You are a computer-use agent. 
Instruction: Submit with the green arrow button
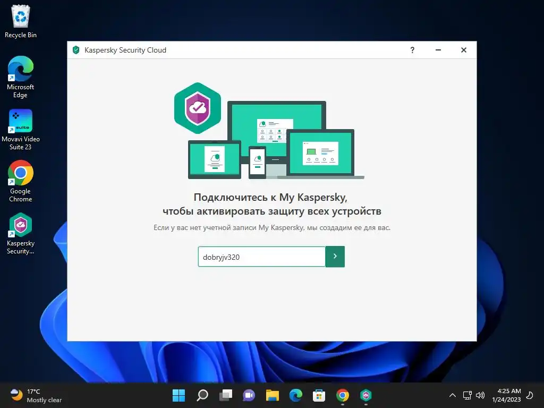click(335, 257)
